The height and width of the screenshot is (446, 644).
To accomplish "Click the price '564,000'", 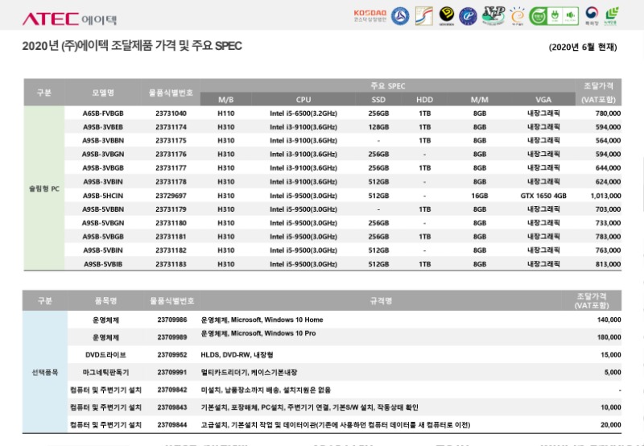I will (608, 140).
